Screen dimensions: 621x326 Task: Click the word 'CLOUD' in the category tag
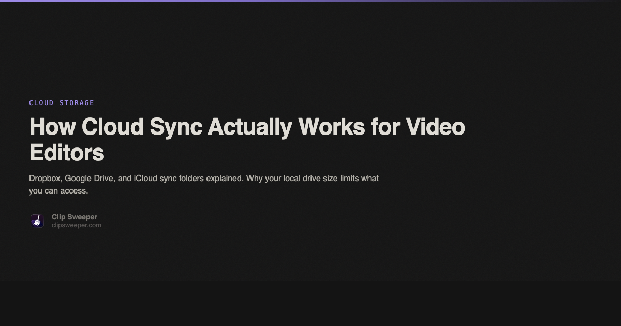click(x=41, y=103)
